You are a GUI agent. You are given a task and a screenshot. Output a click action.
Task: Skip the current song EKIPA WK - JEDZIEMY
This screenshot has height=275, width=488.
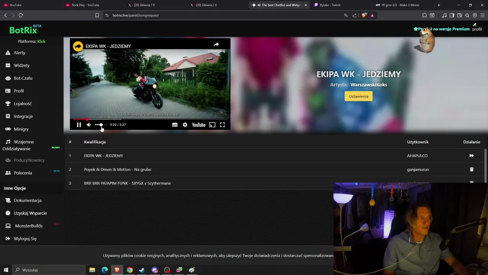[472, 156]
